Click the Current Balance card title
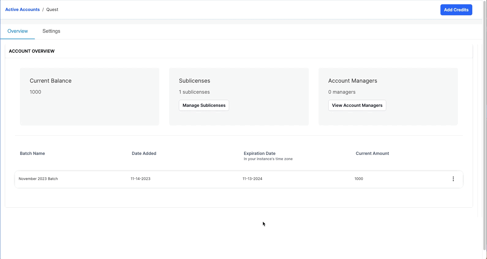This screenshot has width=487, height=259. click(51, 81)
